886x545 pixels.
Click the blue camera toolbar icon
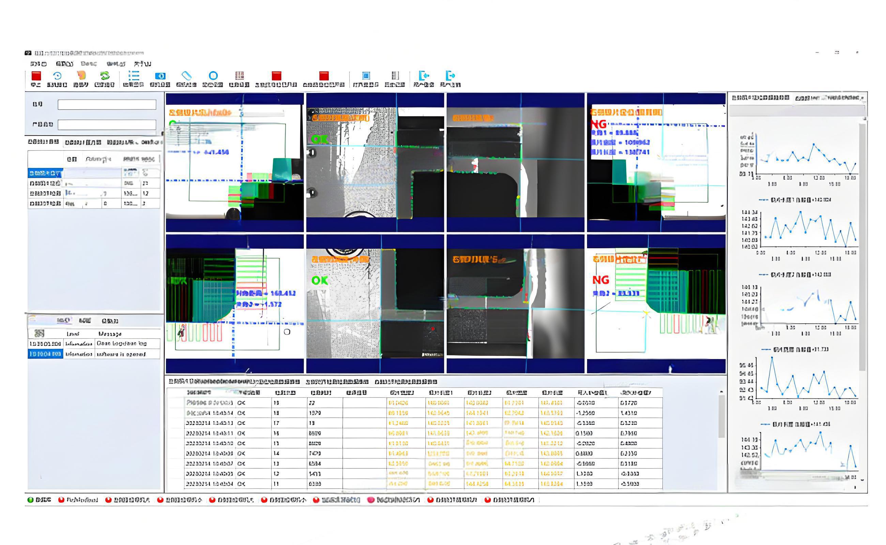click(160, 76)
